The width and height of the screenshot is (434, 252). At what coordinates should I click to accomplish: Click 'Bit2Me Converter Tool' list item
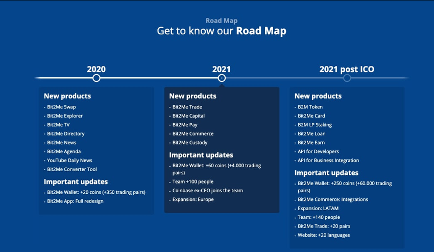[x=72, y=169]
